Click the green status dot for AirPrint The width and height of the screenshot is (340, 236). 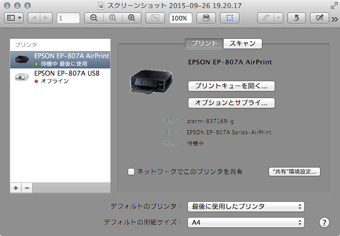(36, 64)
